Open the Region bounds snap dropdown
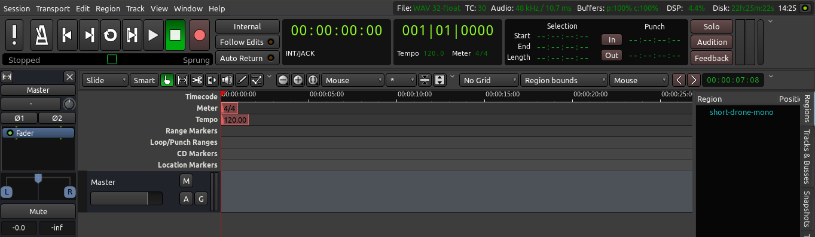The image size is (815, 237). pos(564,80)
